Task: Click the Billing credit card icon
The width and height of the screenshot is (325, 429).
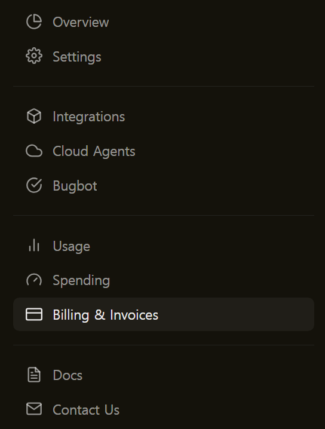Action: tap(34, 314)
